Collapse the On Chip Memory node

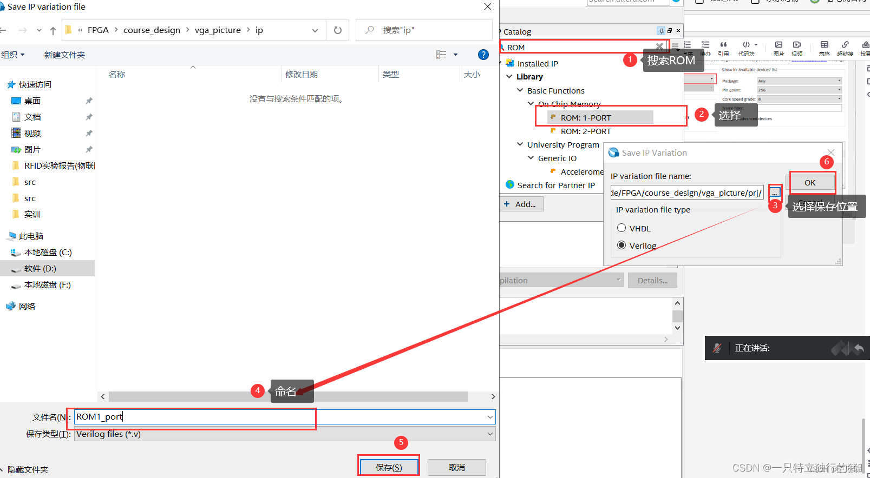(531, 103)
